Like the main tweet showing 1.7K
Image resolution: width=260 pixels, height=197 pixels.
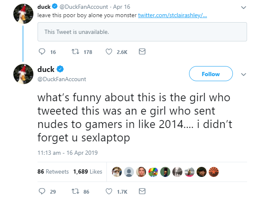click(x=109, y=191)
